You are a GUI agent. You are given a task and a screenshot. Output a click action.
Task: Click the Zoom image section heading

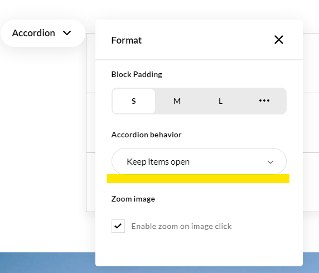(x=133, y=199)
